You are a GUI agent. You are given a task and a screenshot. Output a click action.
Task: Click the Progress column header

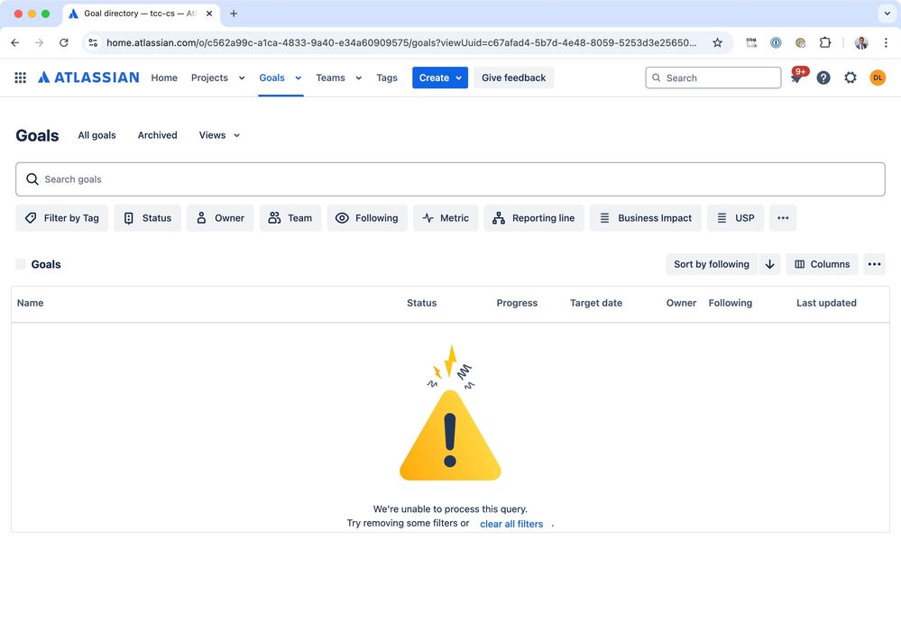point(517,303)
